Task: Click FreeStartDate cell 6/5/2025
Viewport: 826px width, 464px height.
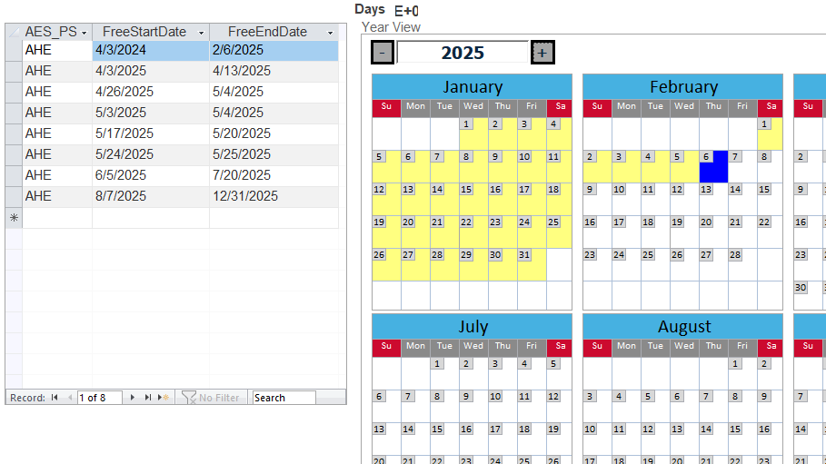Action: 151,175
